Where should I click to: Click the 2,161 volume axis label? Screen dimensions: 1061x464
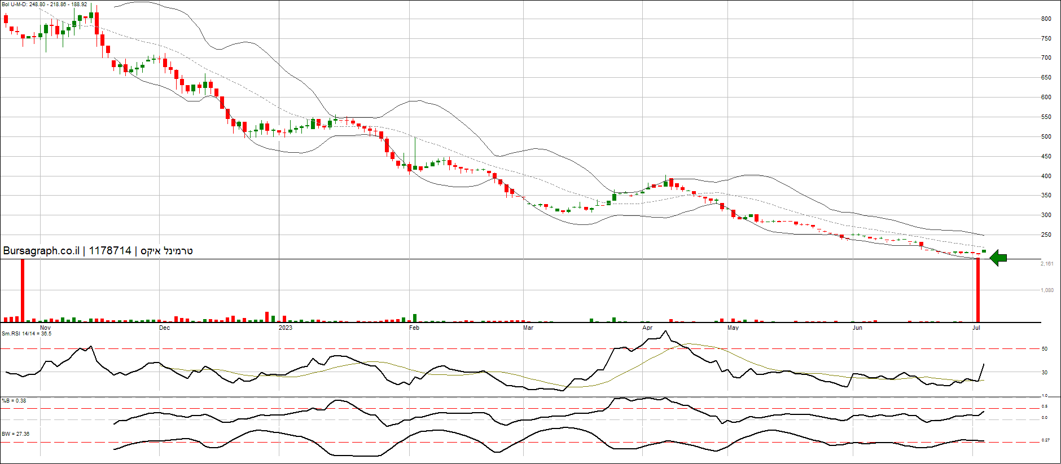(x=1047, y=264)
